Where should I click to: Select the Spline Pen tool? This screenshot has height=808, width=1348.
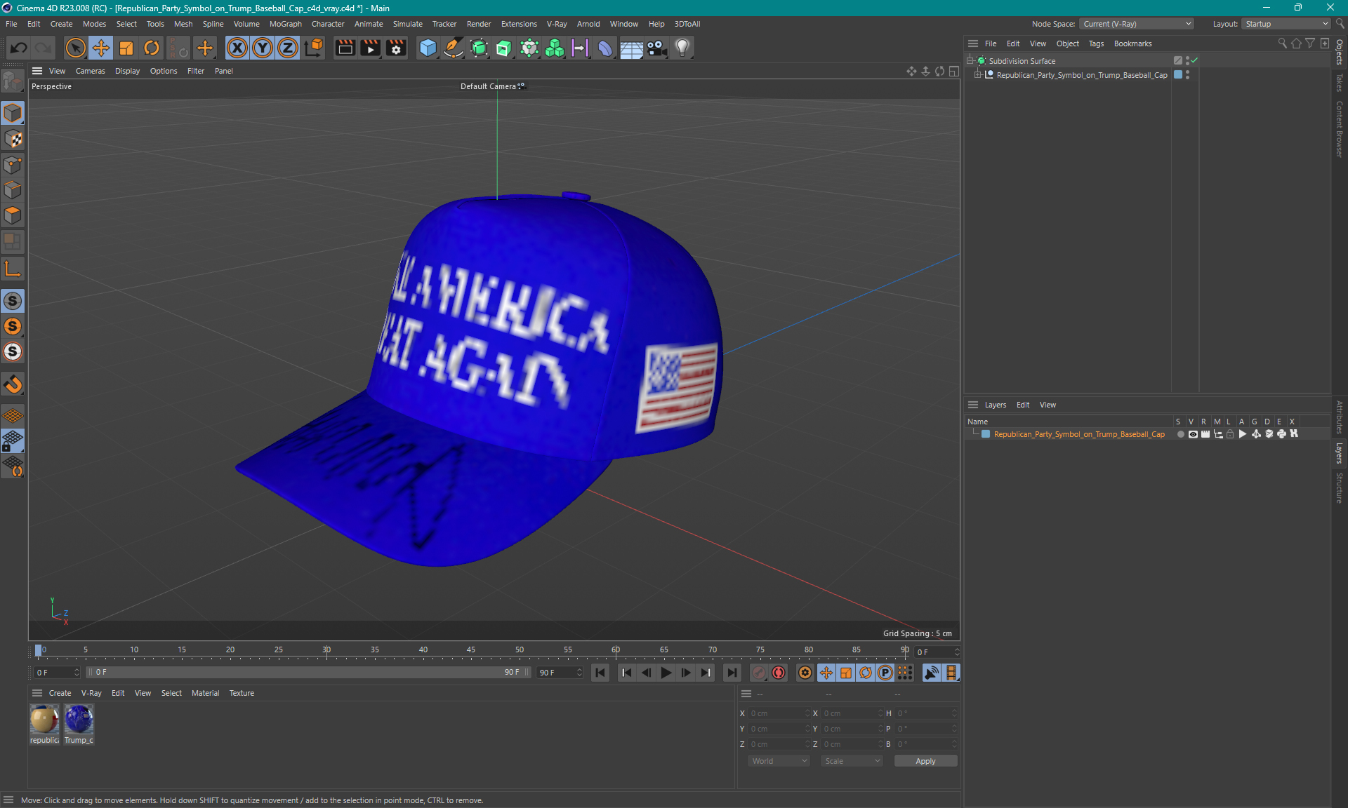454,48
